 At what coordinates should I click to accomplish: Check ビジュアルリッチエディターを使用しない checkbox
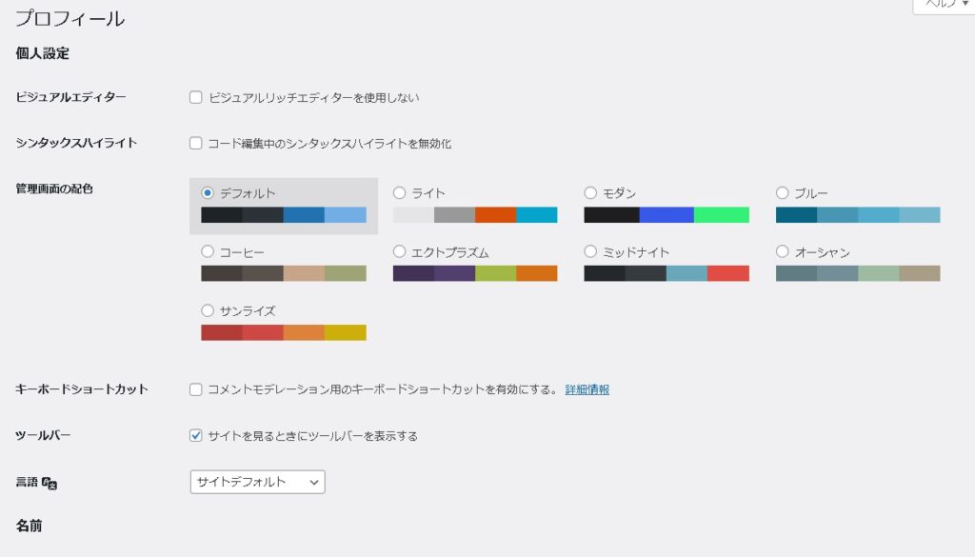[196, 97]
